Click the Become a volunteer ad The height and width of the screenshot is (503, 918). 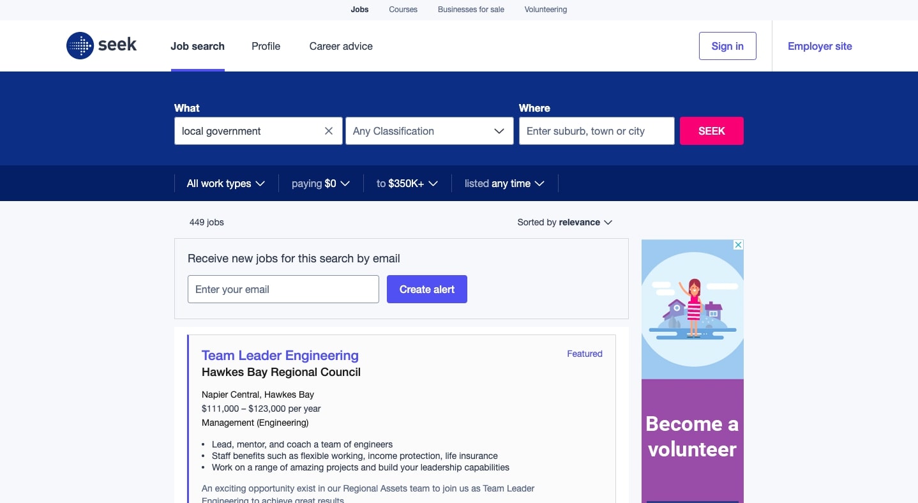pos(693,372)
